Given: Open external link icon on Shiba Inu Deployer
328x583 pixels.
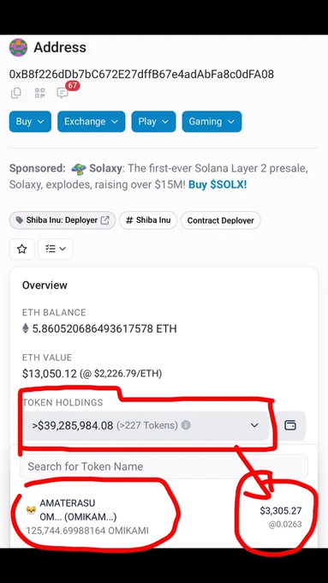Looking at the screenshot, I should click(x=105, y=220).
